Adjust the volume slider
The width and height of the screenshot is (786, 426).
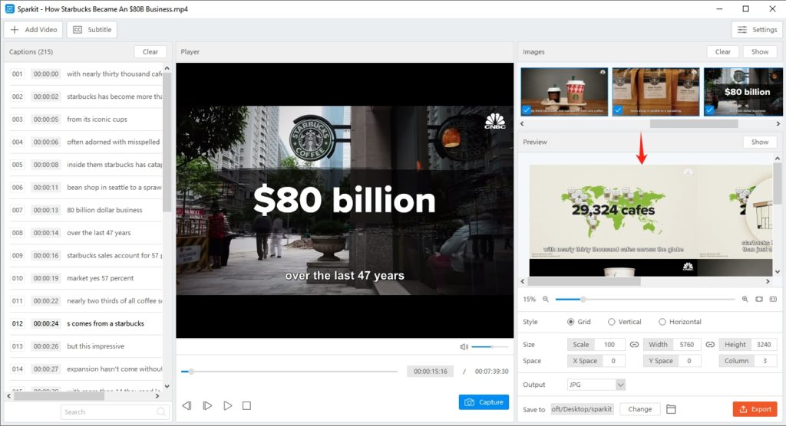490,346
